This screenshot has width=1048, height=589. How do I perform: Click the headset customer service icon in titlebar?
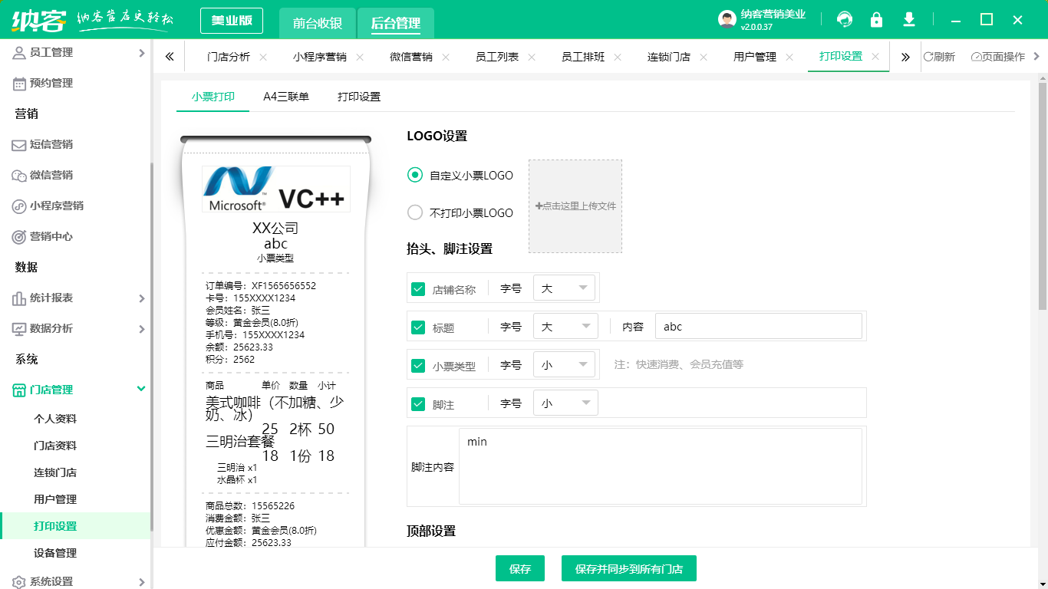pyautogui.click(x=844, y=18)
